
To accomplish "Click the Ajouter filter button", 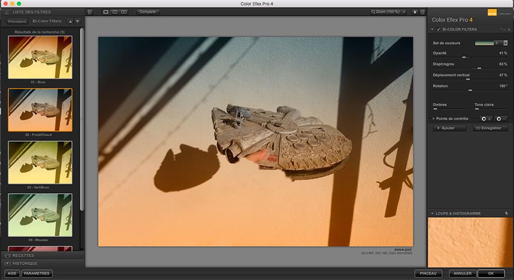I will (449, 128).
